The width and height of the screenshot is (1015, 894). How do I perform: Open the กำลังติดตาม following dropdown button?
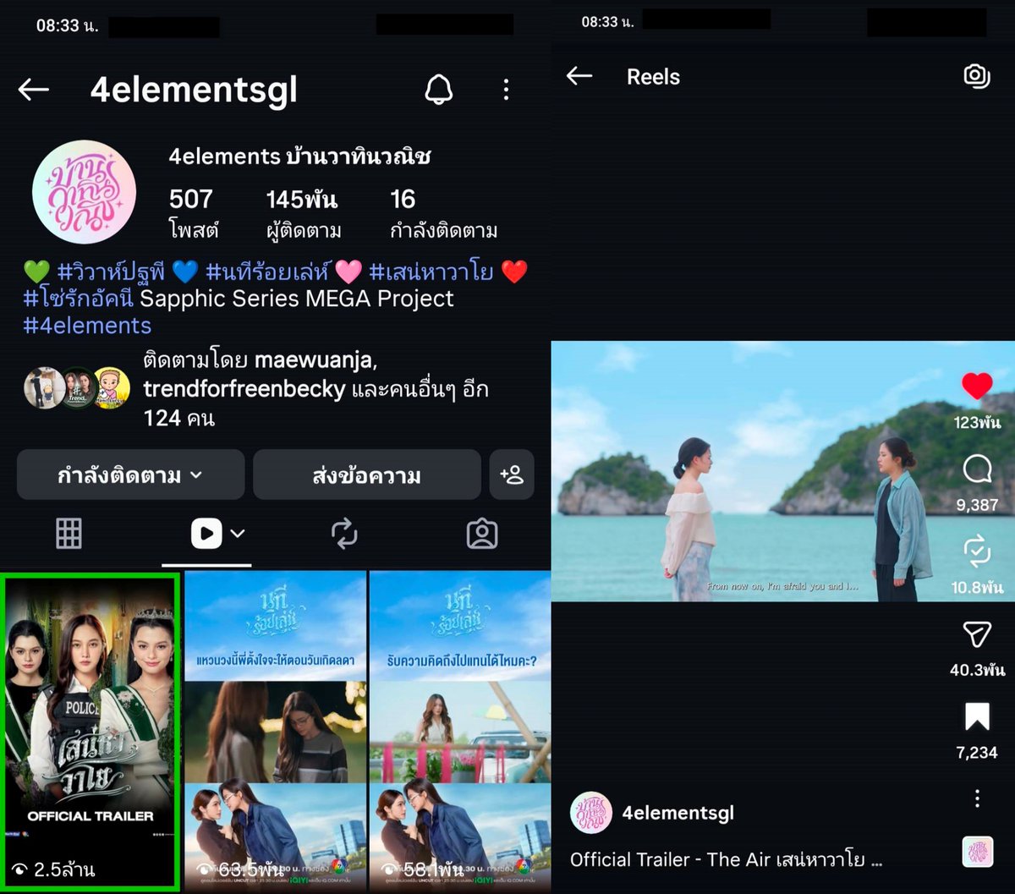(130, 475)
